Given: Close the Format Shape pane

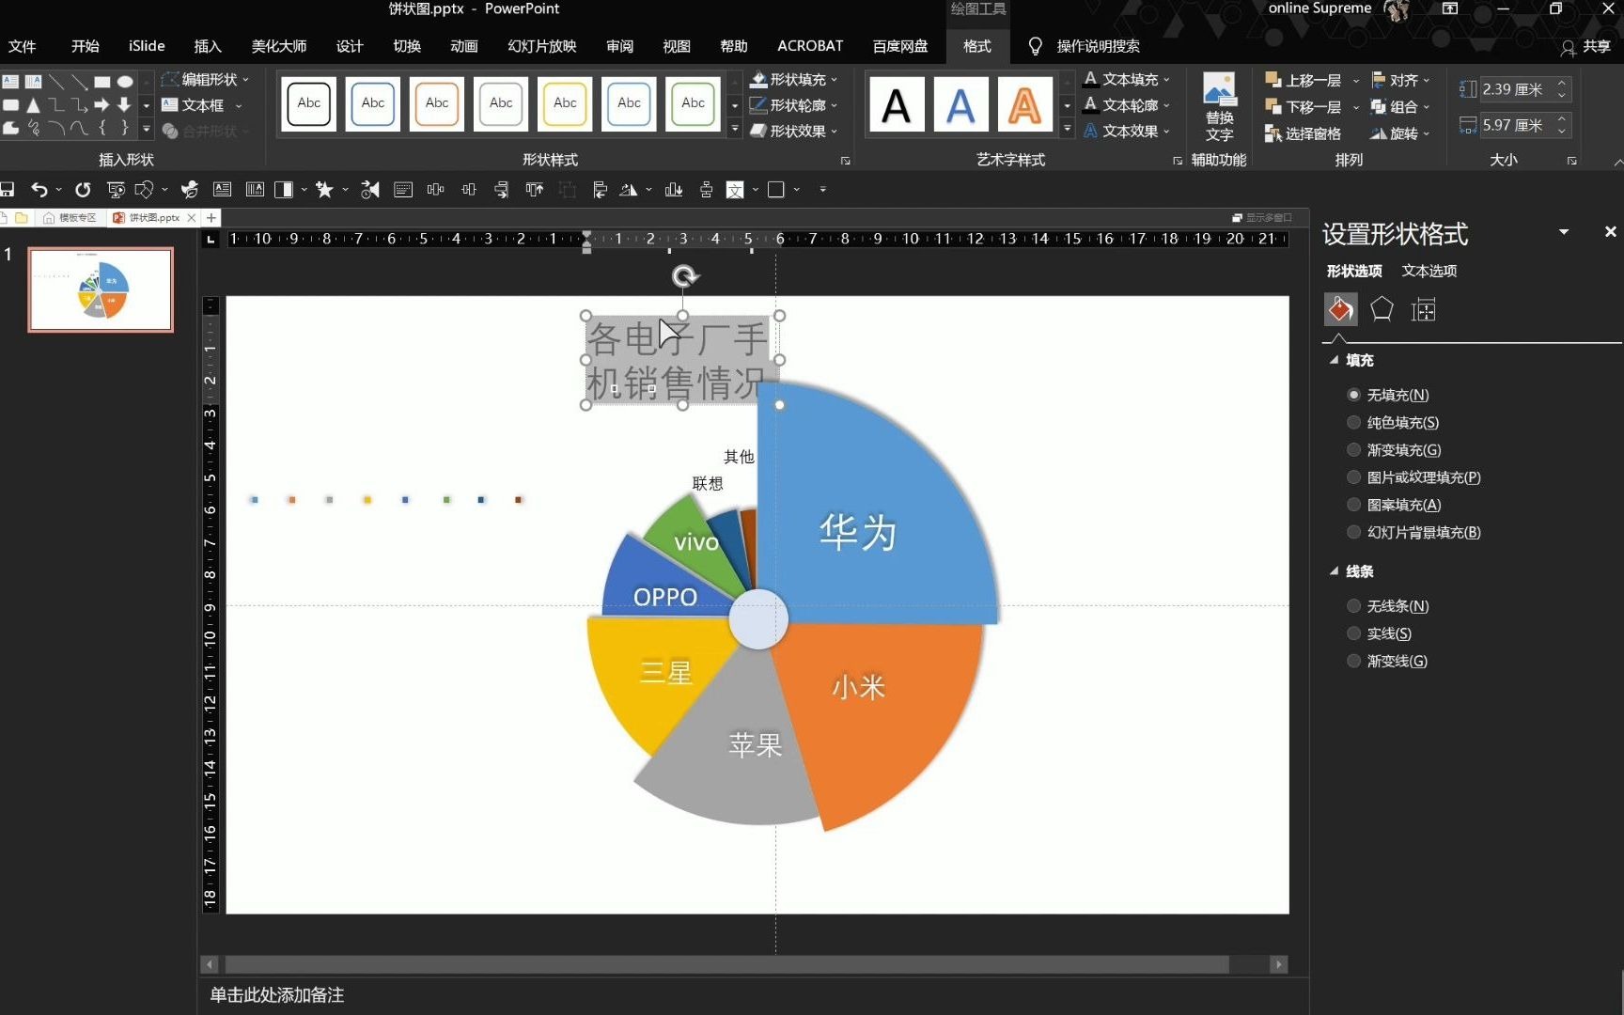Looking at the screenshot, I should (1610, 231).
